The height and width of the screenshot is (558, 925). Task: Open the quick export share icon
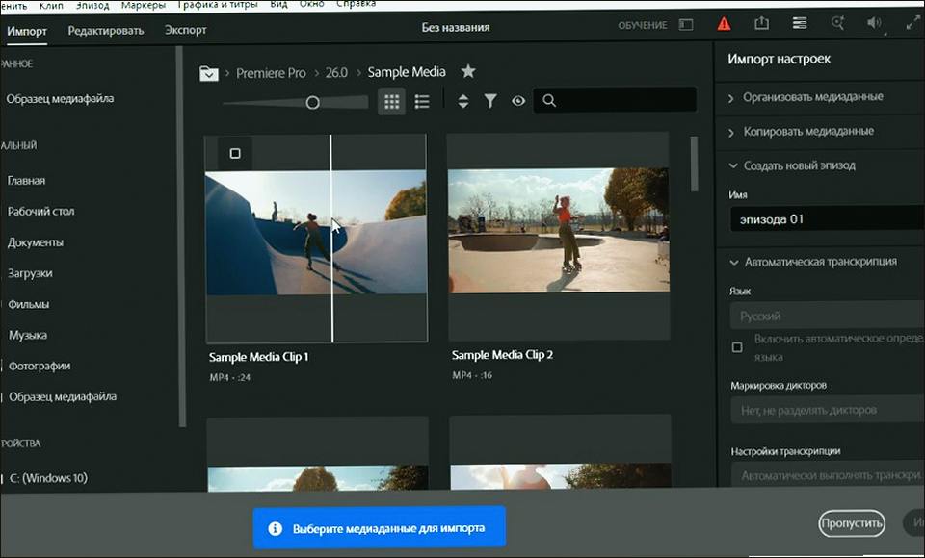(761, 23)
